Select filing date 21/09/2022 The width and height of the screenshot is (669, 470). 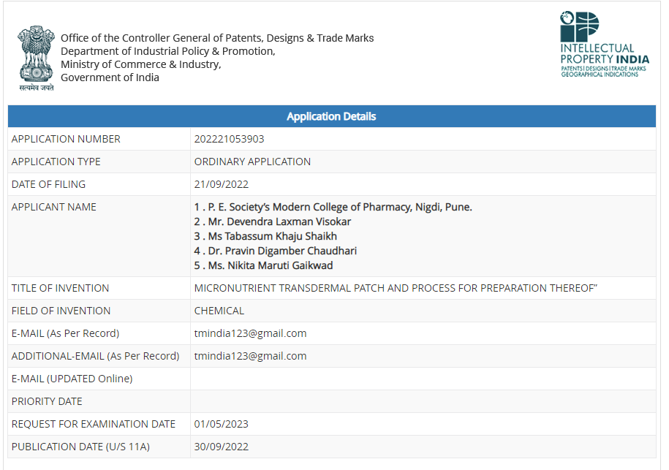click(x=221, y=184)
